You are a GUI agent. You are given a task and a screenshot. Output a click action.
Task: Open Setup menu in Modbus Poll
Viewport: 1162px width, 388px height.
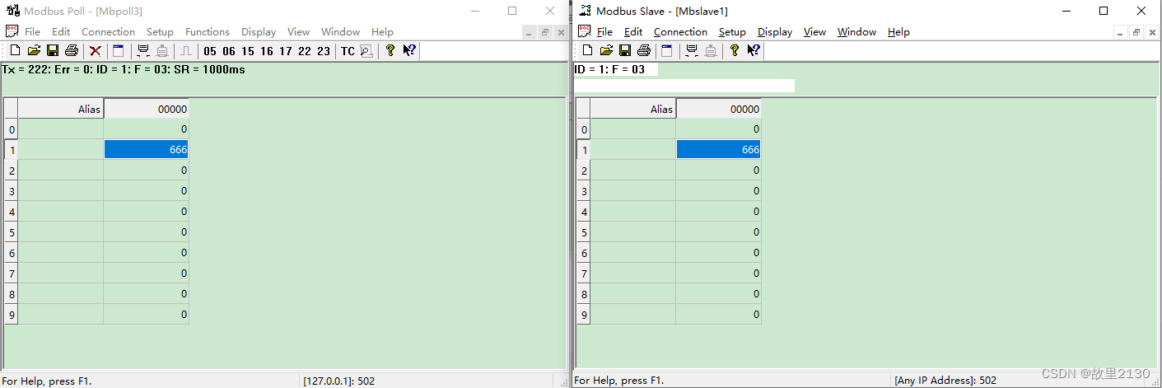tap(160, 32)
